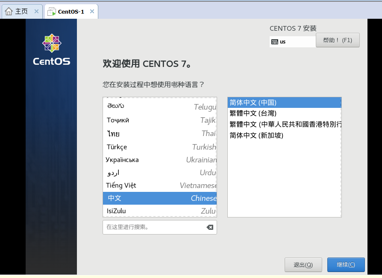
Task: Clear the search field with backspace icon
Action: pyautogui.click(x=210, y=227)
